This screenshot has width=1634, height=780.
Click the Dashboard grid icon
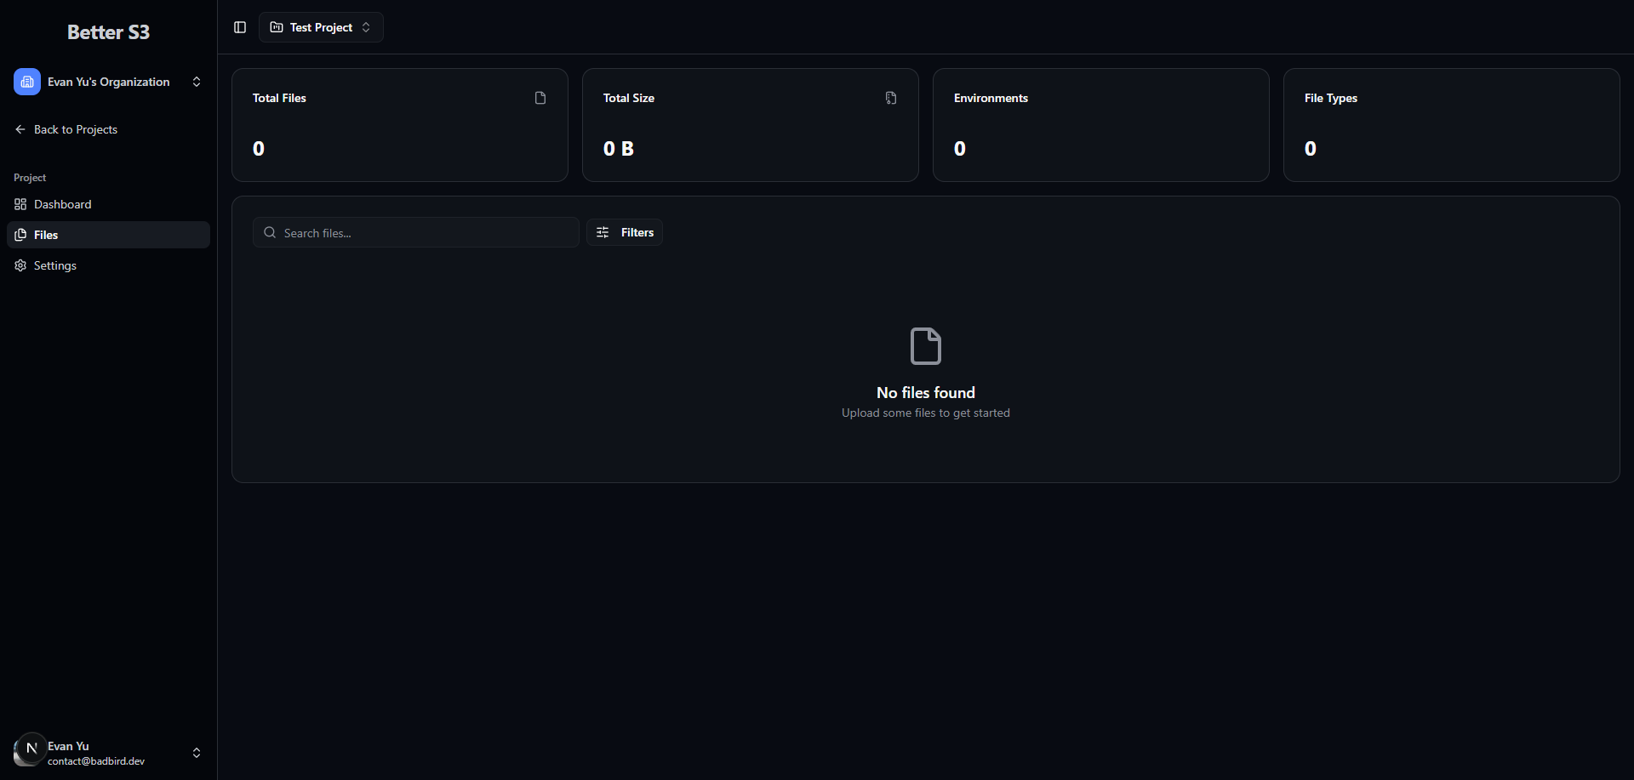(x=20, y=204)
